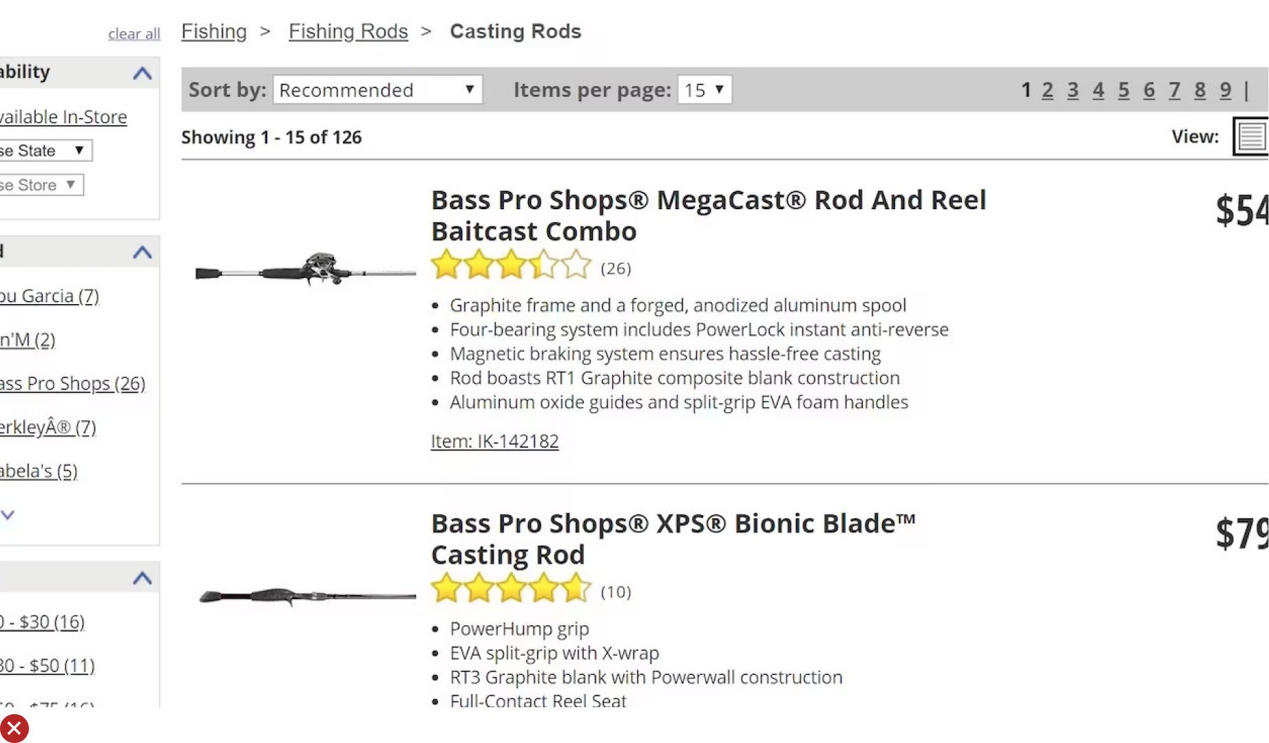Click the MegaCast combo product image
The width and height of the screenshot is (1269, 743).
[305, 269]
